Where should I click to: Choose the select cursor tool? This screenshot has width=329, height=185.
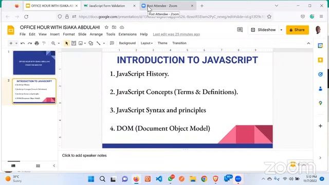[x=67, y=43]
